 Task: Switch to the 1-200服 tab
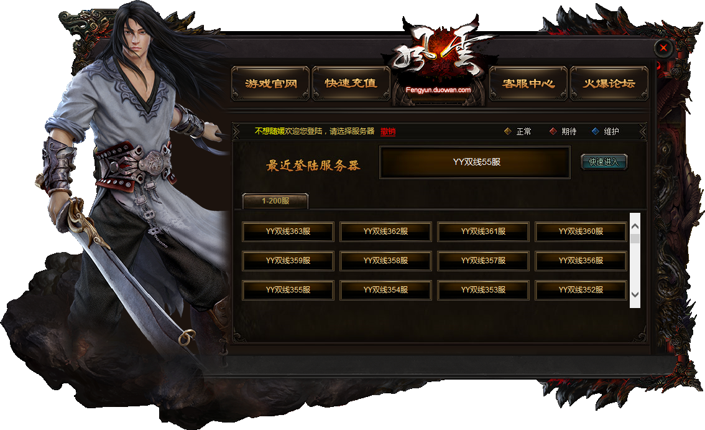[275, 201]
